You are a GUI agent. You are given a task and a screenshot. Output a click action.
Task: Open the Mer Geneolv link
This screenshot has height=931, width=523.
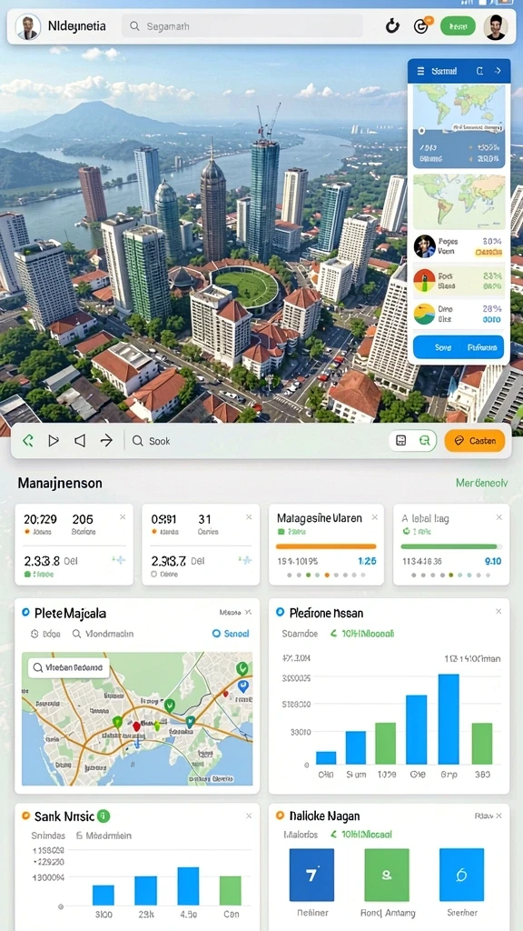tap(481, 483)
